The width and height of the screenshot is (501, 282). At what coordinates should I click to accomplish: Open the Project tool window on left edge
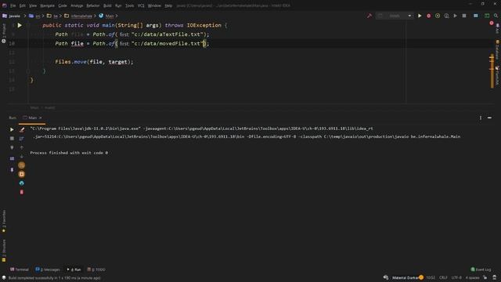click(3, 34)
